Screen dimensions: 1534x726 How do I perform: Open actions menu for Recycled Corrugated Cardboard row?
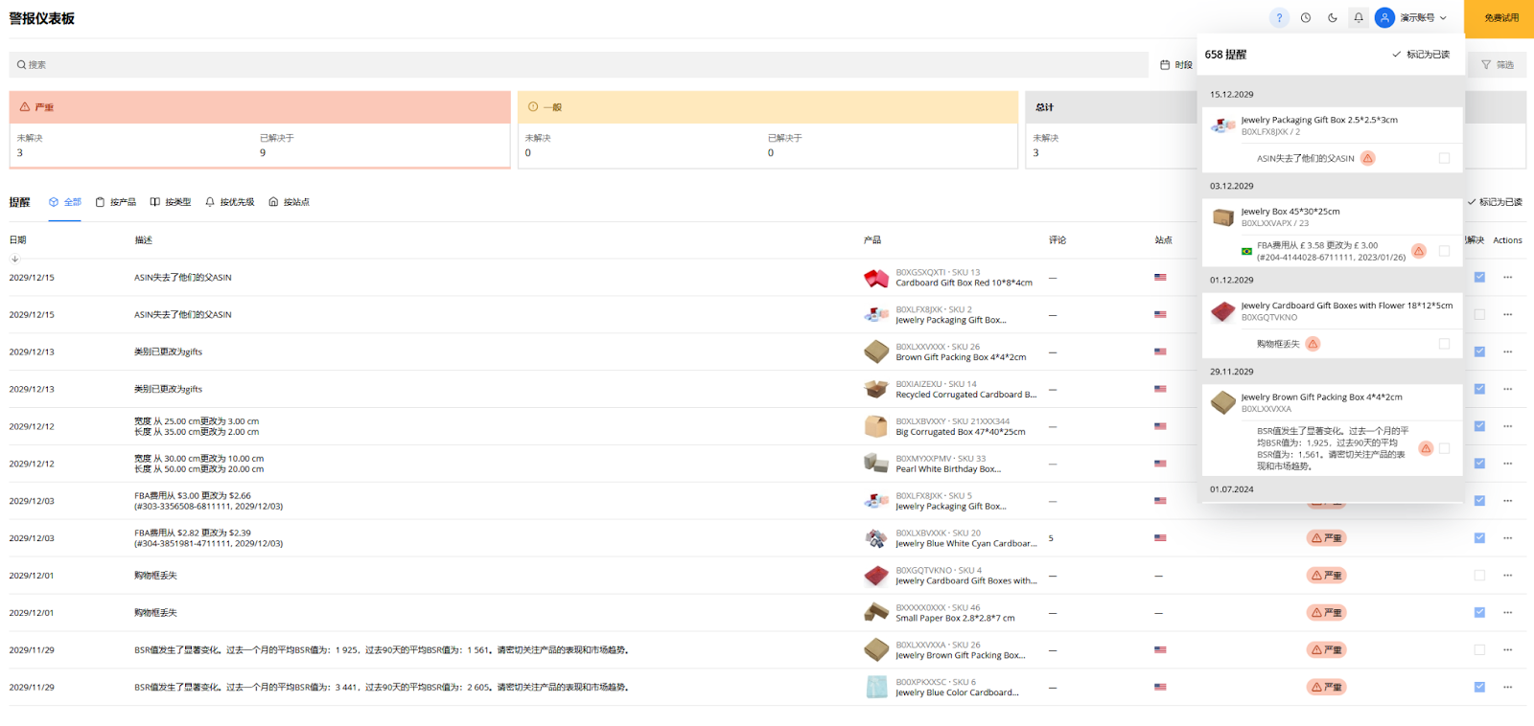pos(1508,389)
